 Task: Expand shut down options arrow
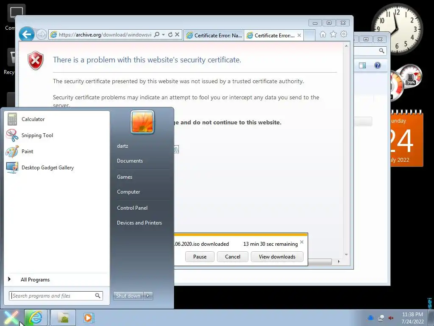point(148,296)
